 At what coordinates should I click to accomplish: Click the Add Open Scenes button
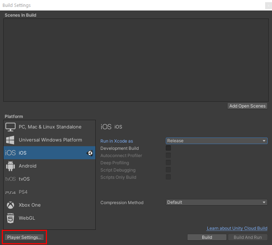click(247, 106)
